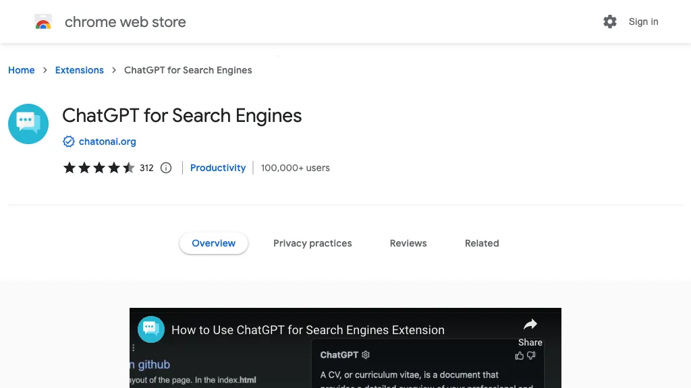Click the blue ChatGPT extension logo
This screenshot has height=388, width=691.
[28, 123]
